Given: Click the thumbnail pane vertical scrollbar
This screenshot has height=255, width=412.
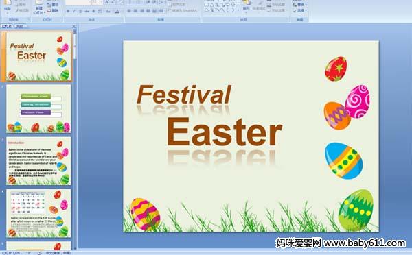Looking at the screenshot, I should coord(75,139).
